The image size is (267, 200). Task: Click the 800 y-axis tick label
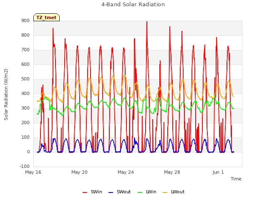tap(25, 35)
